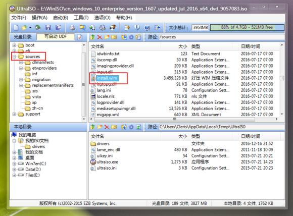
Task: Click the red X delete icon in image pane
Action: (100, 37)
